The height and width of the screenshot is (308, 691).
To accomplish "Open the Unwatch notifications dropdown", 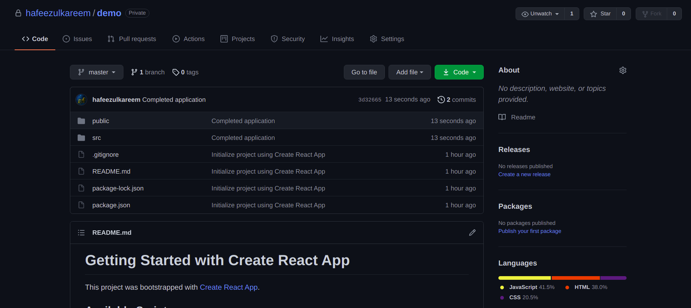I will tap(540, 14).
